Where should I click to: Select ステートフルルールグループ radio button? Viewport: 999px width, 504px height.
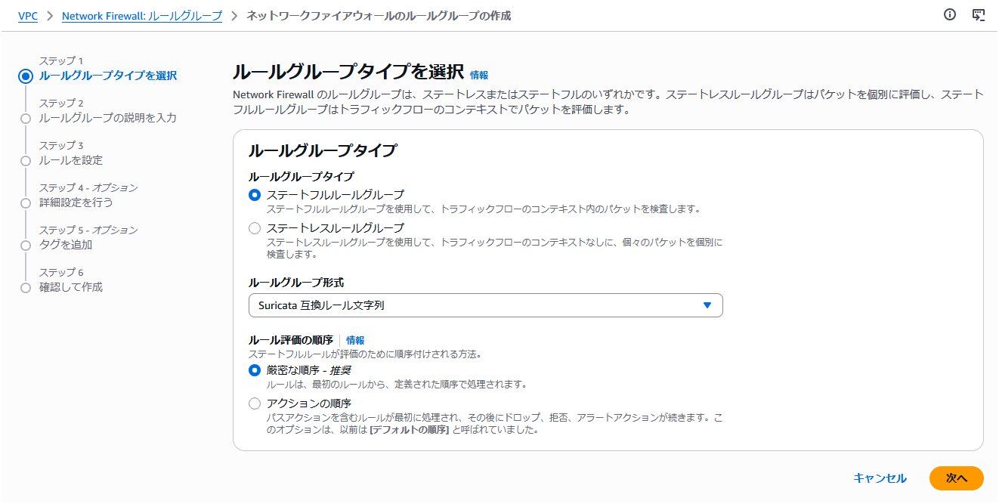[255, 195]
